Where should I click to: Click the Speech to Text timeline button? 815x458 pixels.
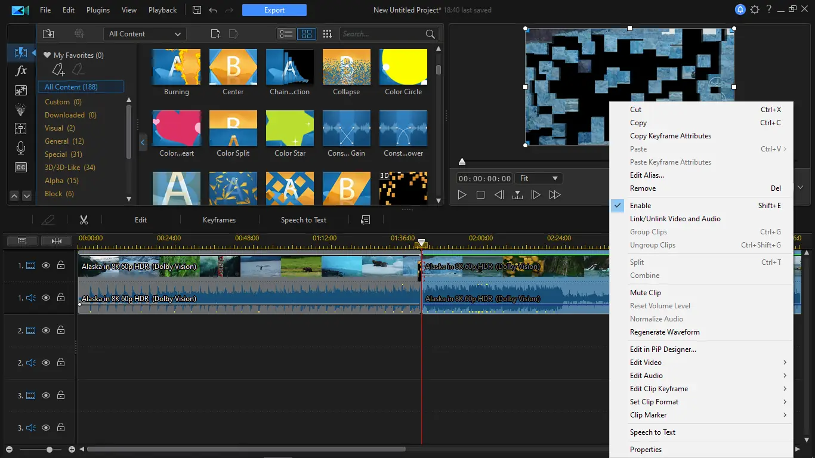304,220
